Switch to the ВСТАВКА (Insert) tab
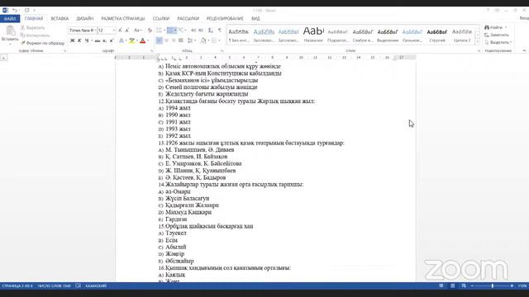This screenshot has height=297, width=529. pos(60,19)
